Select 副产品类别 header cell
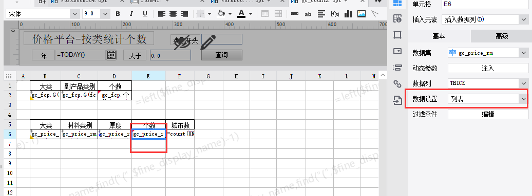Viewport: 532px width, 196px height. 80,86
